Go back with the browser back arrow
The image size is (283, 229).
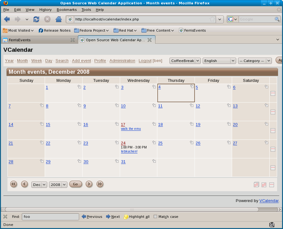(7, 19)
